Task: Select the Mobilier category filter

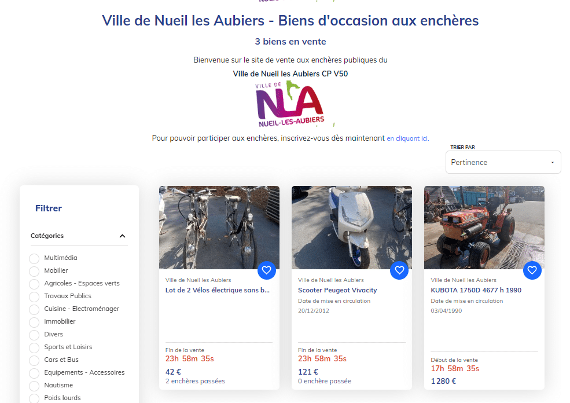Action: (35, 271)
